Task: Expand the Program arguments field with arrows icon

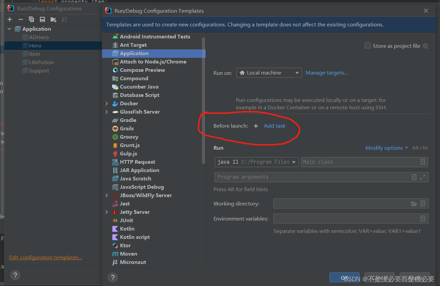Action: 423,177
